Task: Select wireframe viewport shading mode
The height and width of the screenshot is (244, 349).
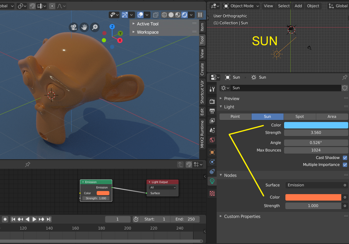Action: click(164, 15)
